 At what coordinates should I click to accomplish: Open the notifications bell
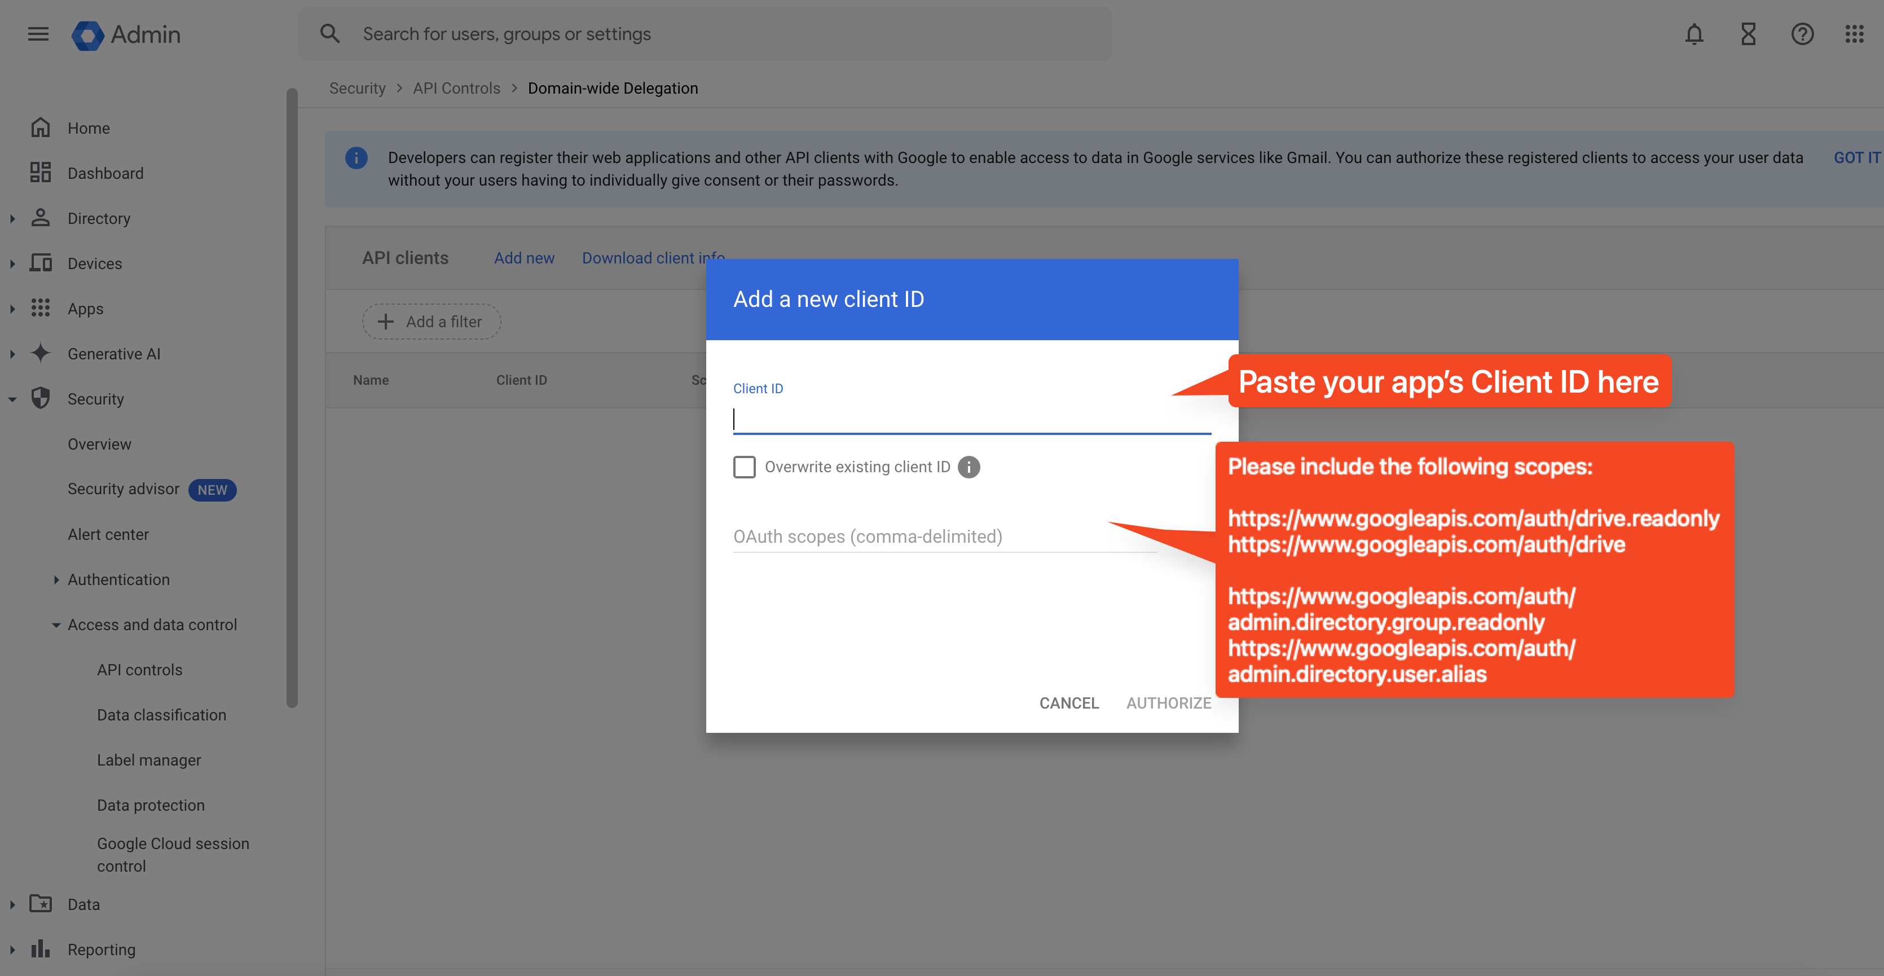(x=1694, y=34)
